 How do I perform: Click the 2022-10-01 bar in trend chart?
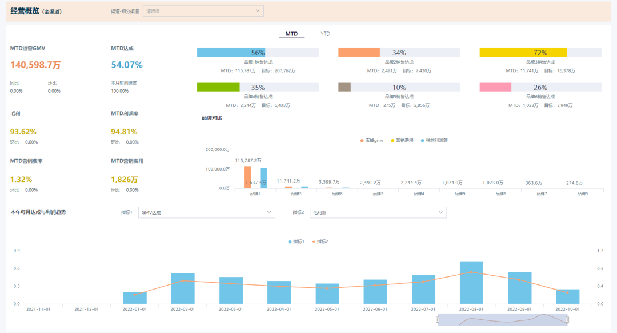(x=568, y=297)
